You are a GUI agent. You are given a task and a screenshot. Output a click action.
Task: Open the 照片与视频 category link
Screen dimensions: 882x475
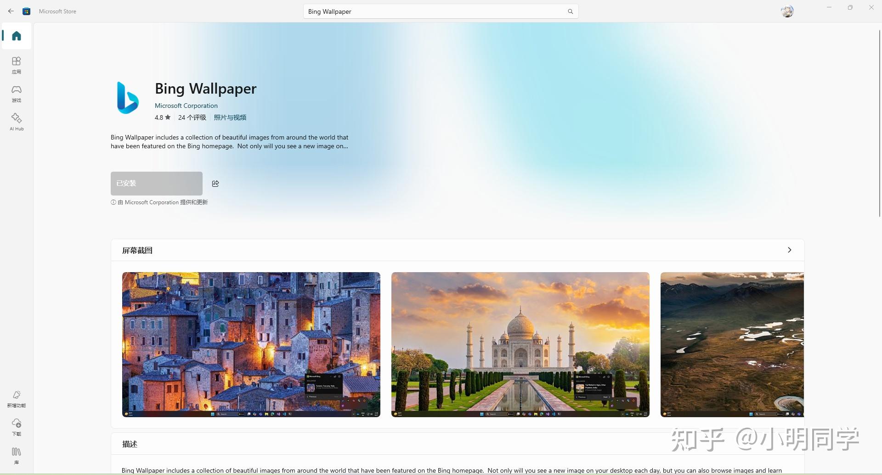[230, 117]
